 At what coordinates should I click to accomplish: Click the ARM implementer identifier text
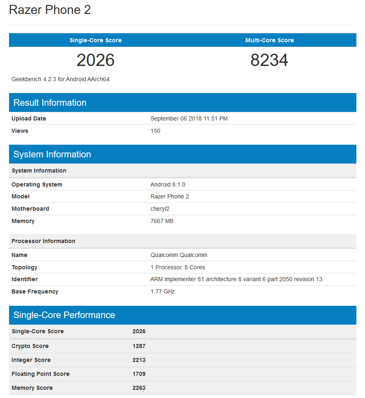coord(236,279)
